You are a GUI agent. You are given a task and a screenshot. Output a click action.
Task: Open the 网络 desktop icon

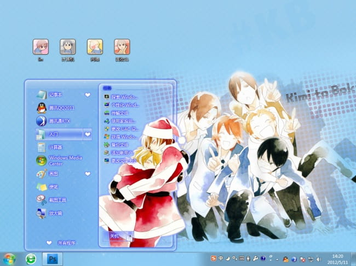(x=95, y=47)
